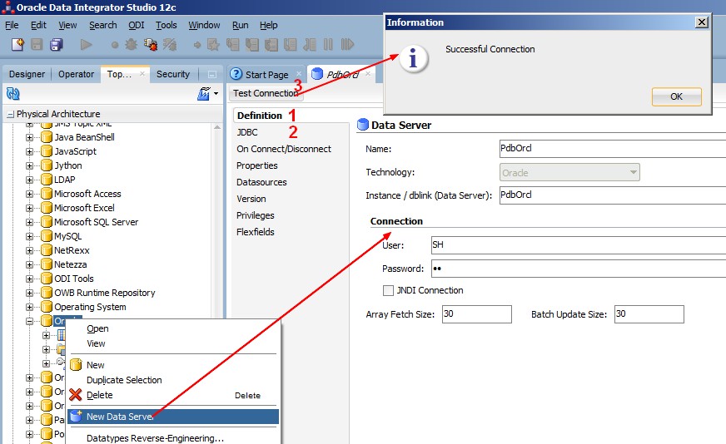Click the debug bug toolbar icon

coord(132,44)
